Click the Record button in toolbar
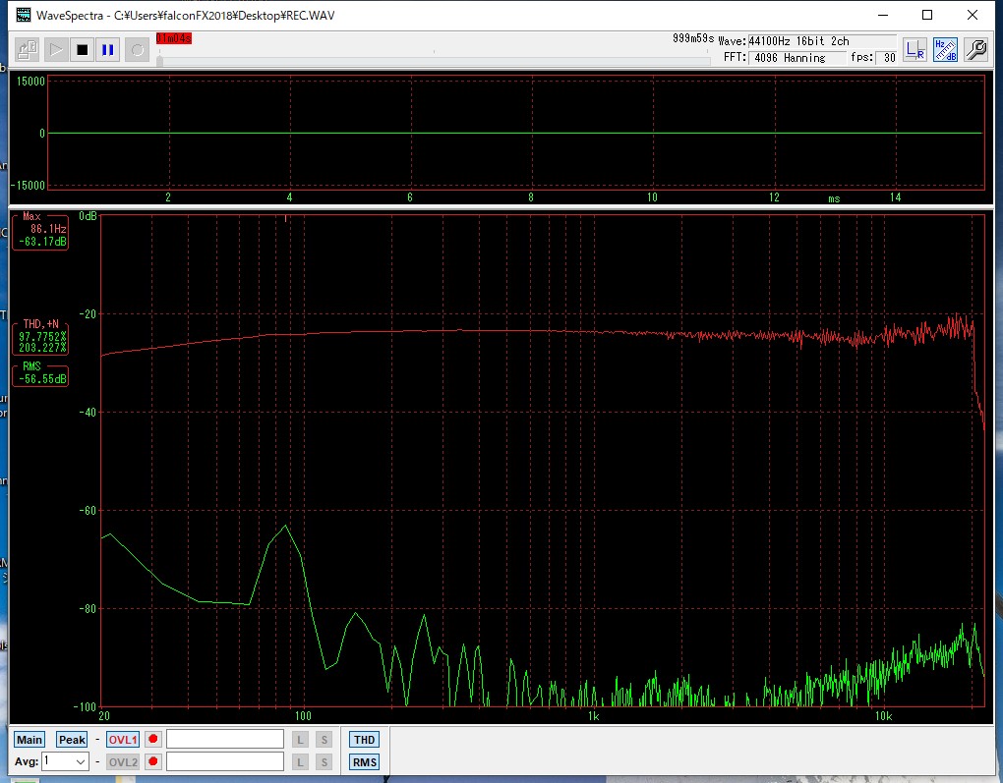Screen dimensions: 1003x783 [137, 49]
